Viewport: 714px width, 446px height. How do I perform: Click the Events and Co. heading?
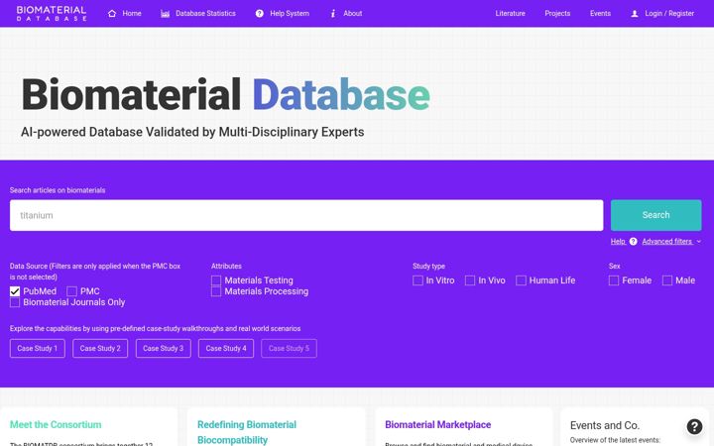(605, 425)
